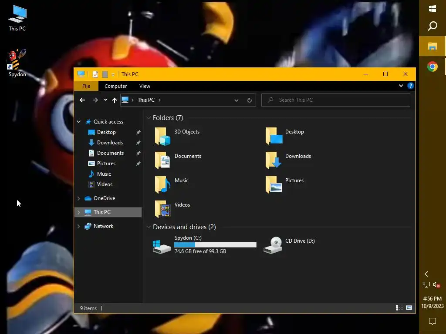Click the Forward navigation arrow

[x=95, y=100]
